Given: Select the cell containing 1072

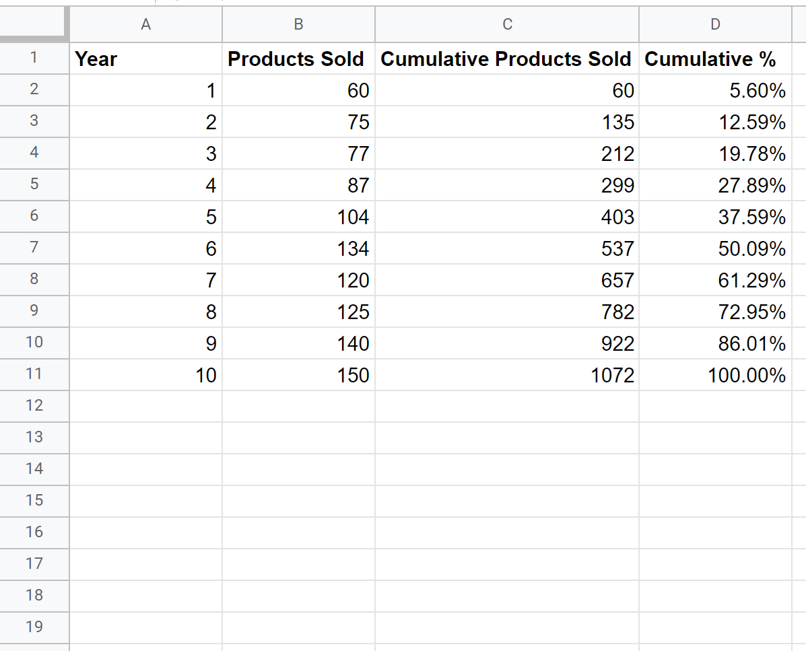Looking at the screenshot, I should [507, 375].
